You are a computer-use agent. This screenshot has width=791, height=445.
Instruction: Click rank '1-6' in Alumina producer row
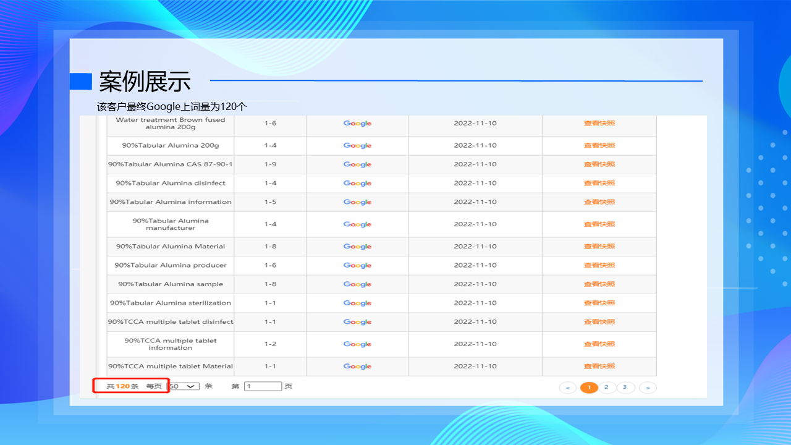point(270,265)
